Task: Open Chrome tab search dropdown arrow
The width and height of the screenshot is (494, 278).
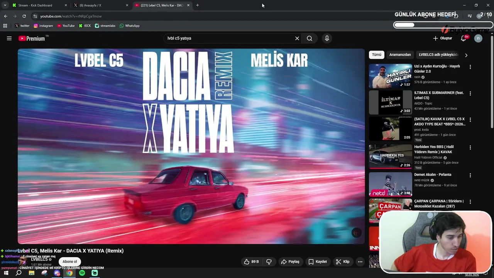Action: pyautogui.click(x=5, y=5)
